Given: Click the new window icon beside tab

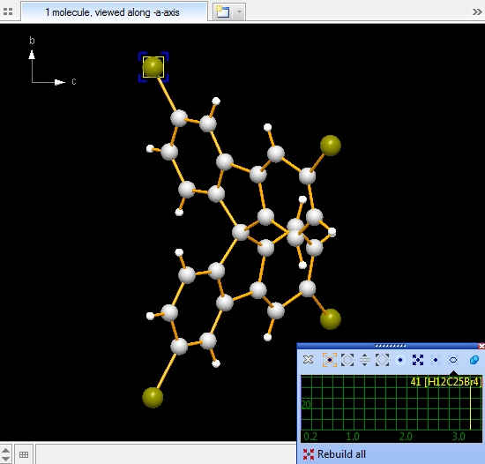Looking at the screenshot, I should click(222, 11).
